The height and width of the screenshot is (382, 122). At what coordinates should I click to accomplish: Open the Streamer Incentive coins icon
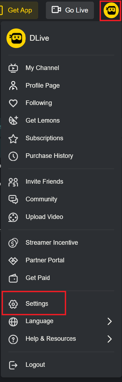(x=13, y=243)
